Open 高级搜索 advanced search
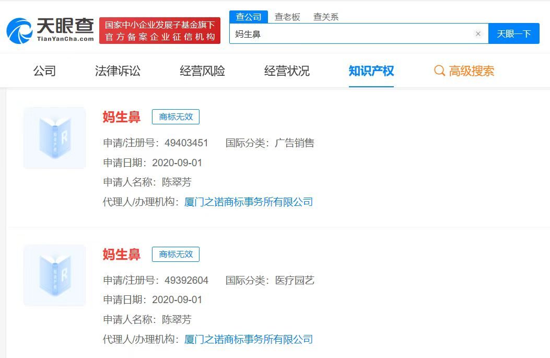The image size is (550, 358). click(470, 71)
